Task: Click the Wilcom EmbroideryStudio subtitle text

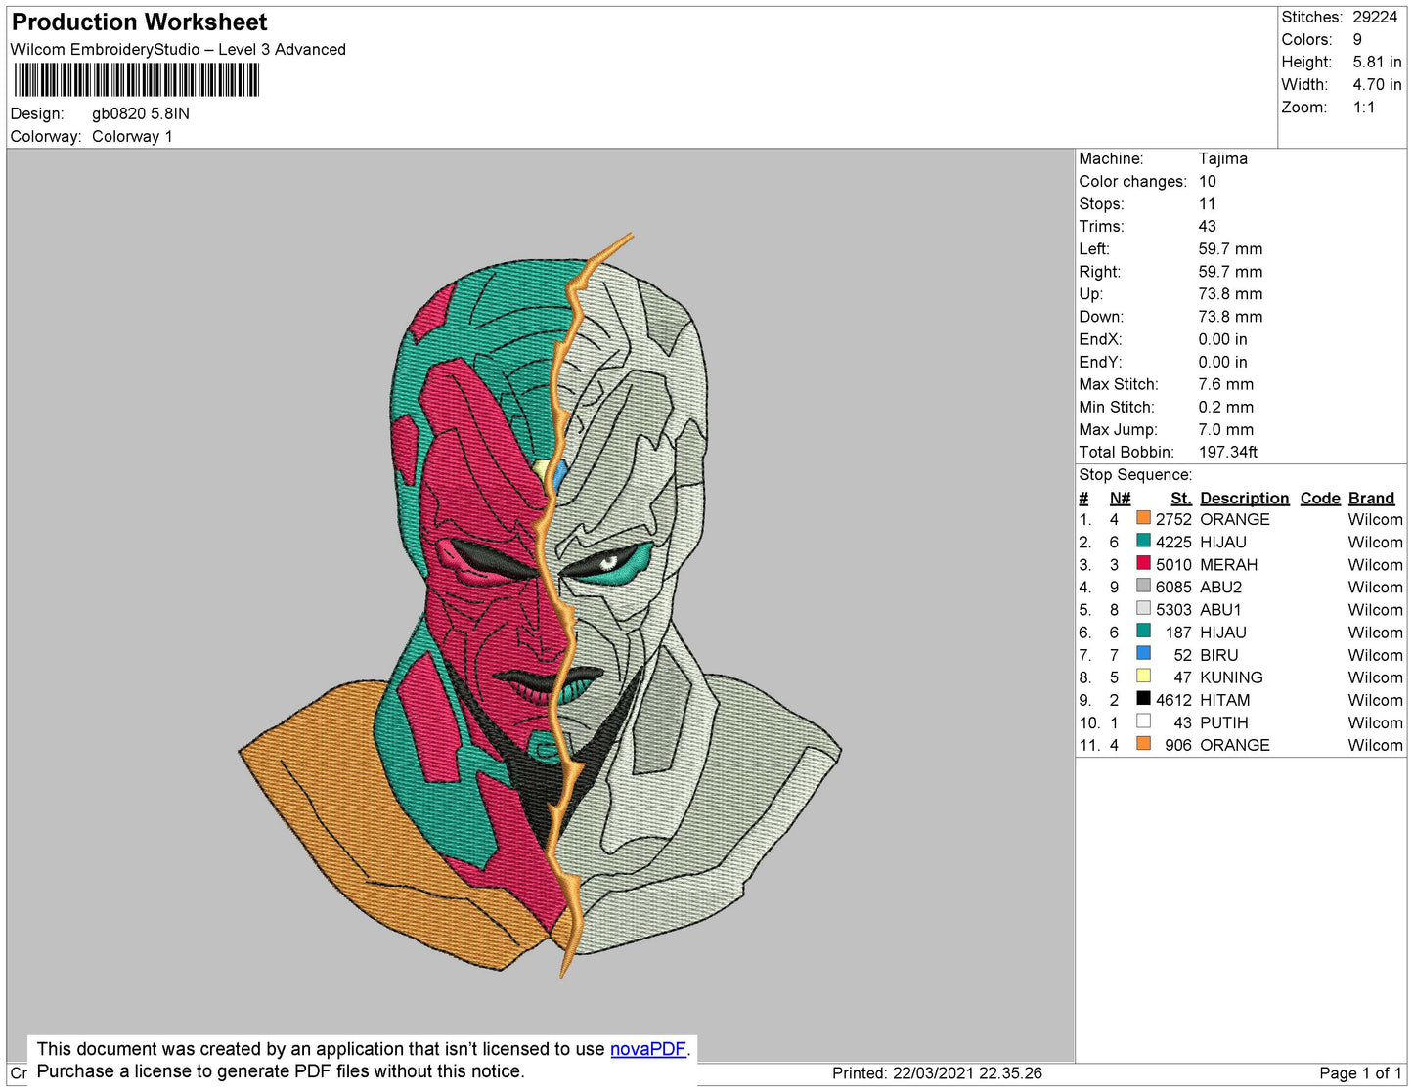Action: (x=178, y=49)
